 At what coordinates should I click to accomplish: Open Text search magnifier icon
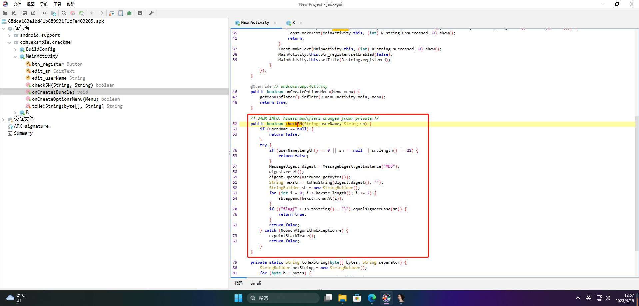(x=64, y=13)
